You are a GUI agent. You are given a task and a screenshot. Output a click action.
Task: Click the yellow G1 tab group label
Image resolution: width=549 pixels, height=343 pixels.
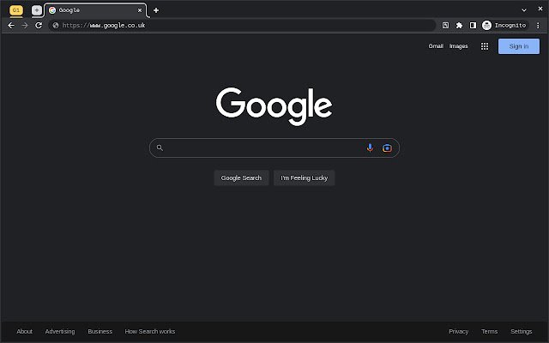click(16, 10)
